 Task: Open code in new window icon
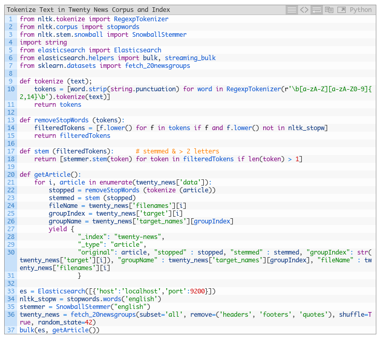pos(342,10)
